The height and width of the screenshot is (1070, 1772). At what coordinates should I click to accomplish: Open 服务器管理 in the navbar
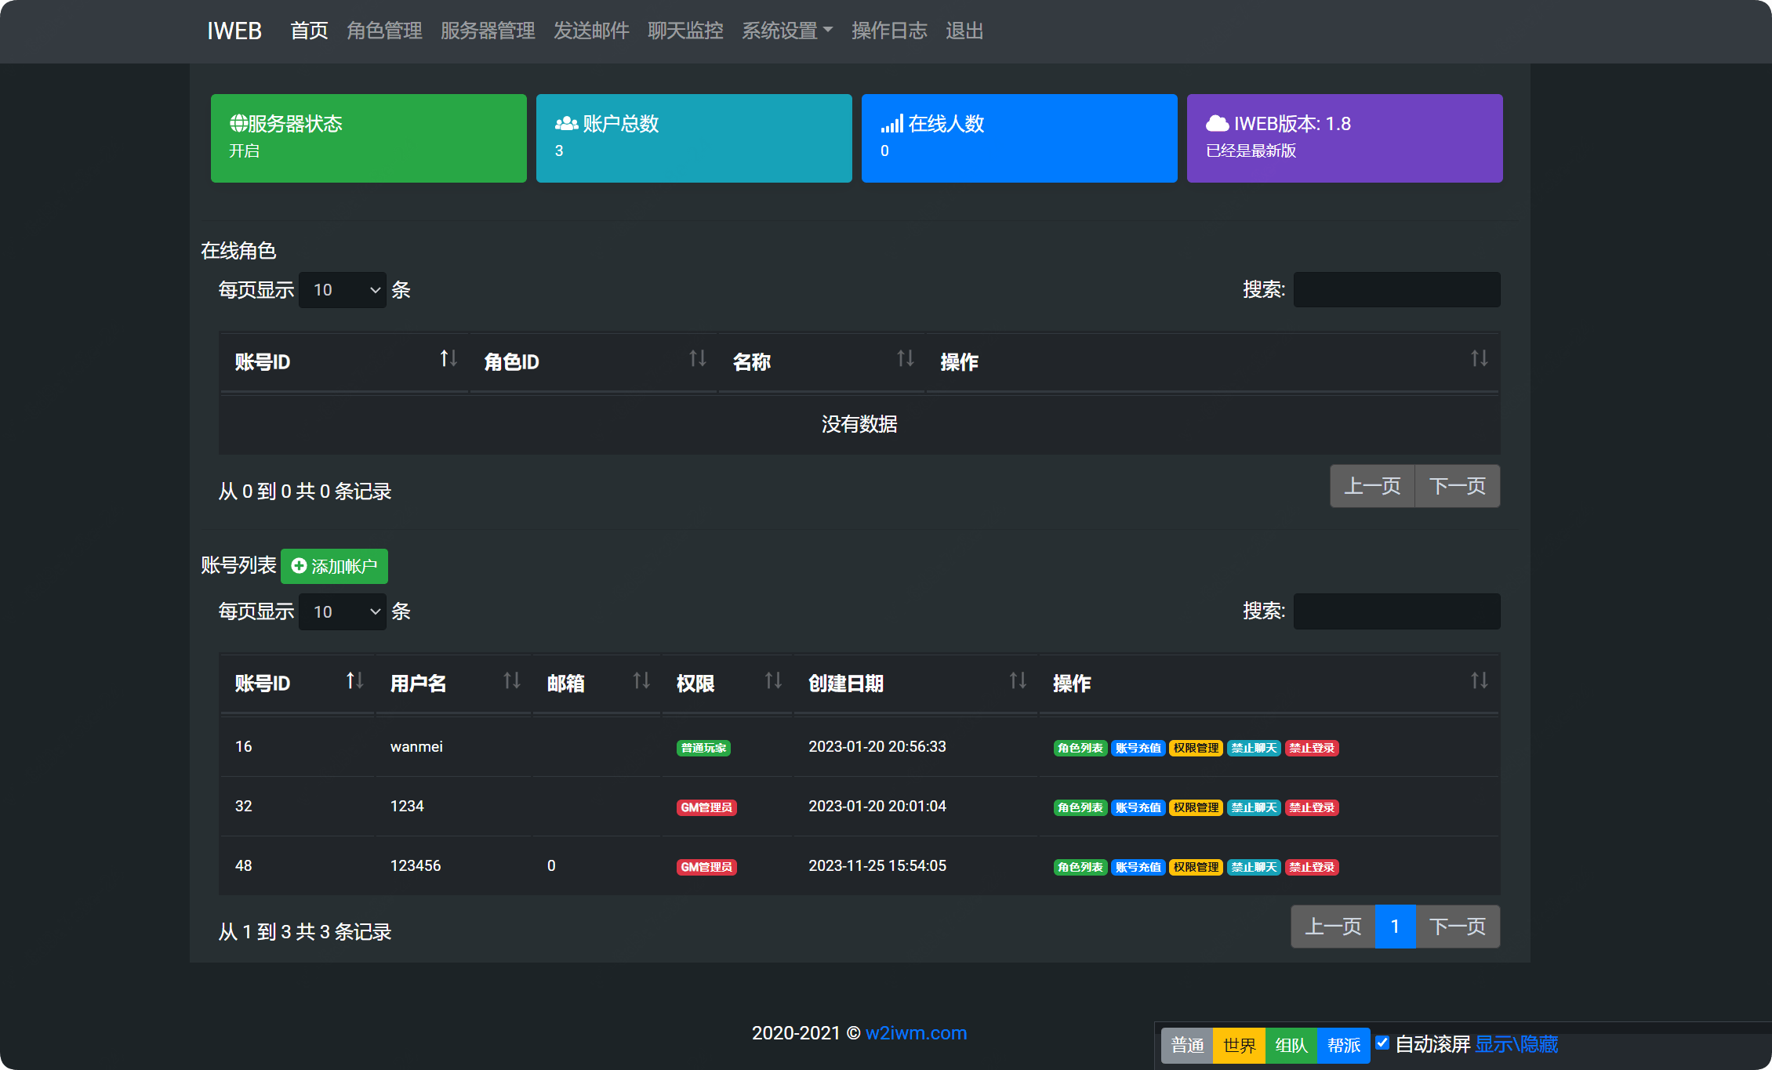[x=488, y=31]
